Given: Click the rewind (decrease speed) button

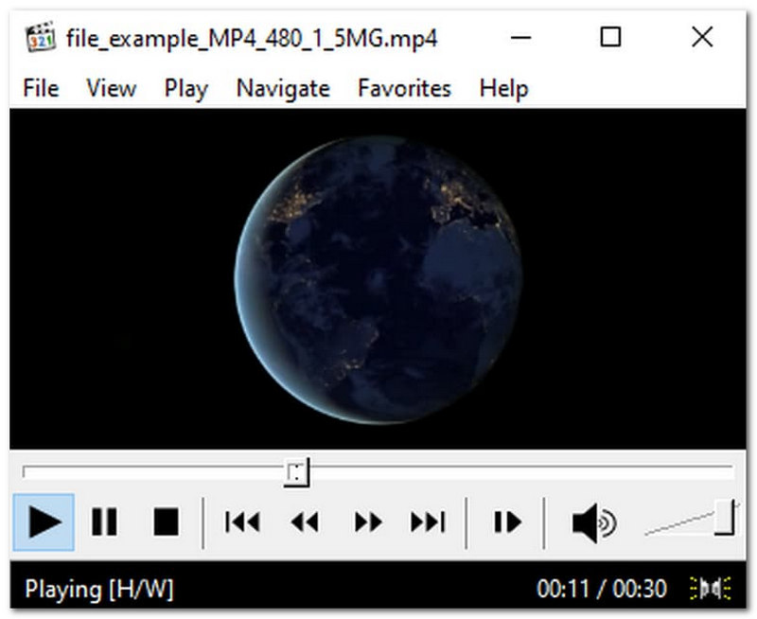Looking at the screenshot, I should tap(304, 522).
